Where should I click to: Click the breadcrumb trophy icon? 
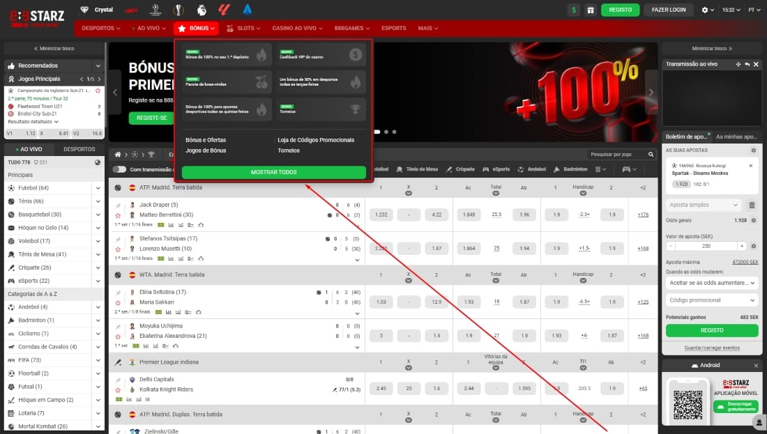pyautogui.click(x=151, y=155)
